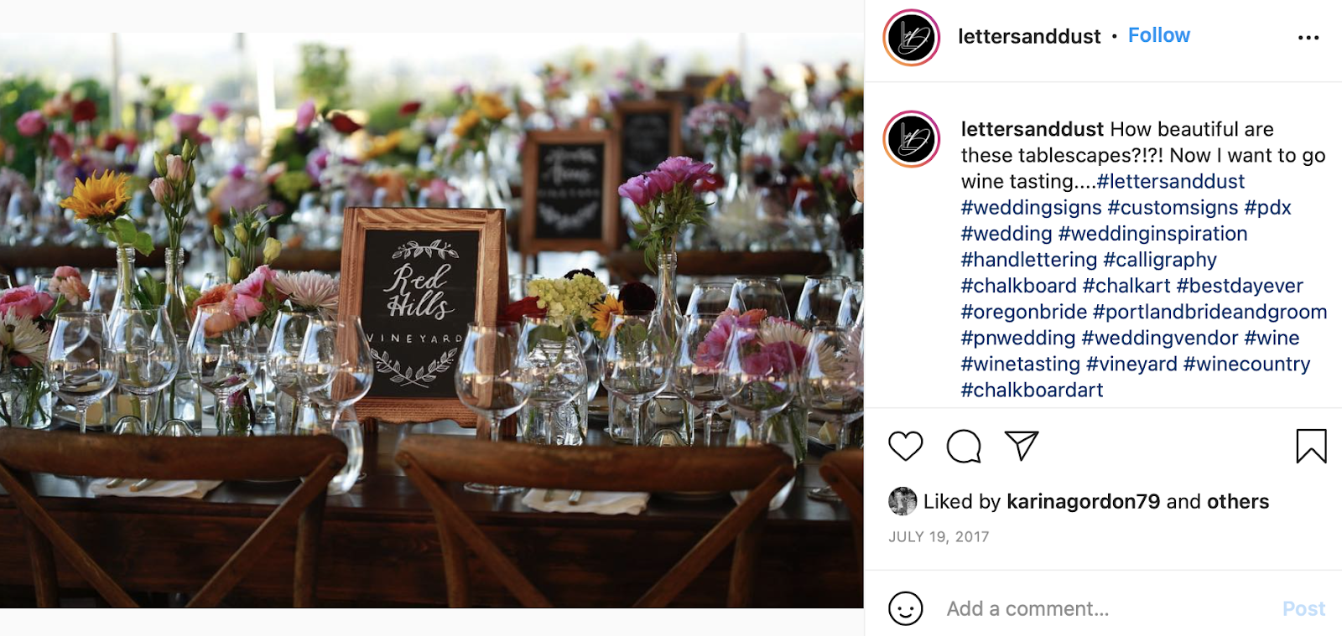Click lettersanddust avatar beside the caption
1342x636 pixels.
click(x=911, y=139)
